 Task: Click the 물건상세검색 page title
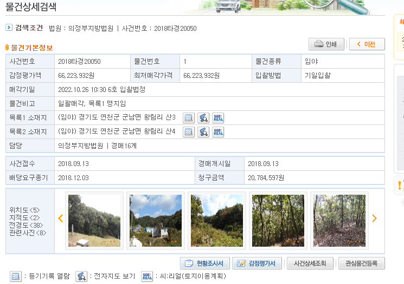(x=31, y=7)
